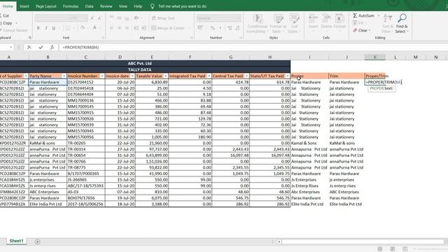
Task: Click the Normal view status bar icon
Action: coord(379,249)
